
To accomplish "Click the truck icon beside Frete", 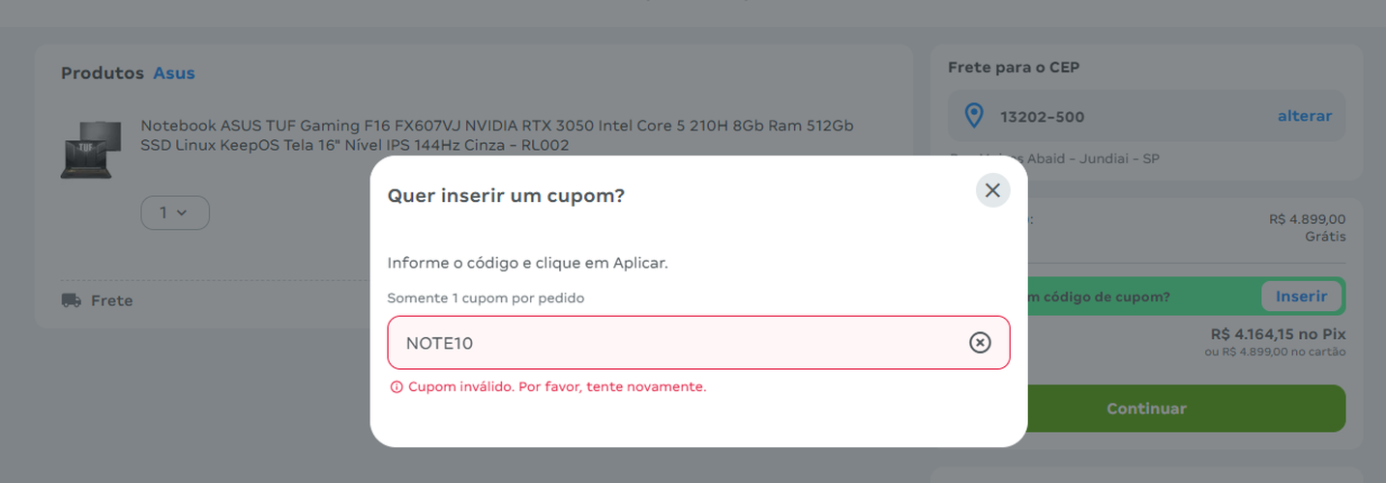I will pyautogui.click(x=71, y=300).
